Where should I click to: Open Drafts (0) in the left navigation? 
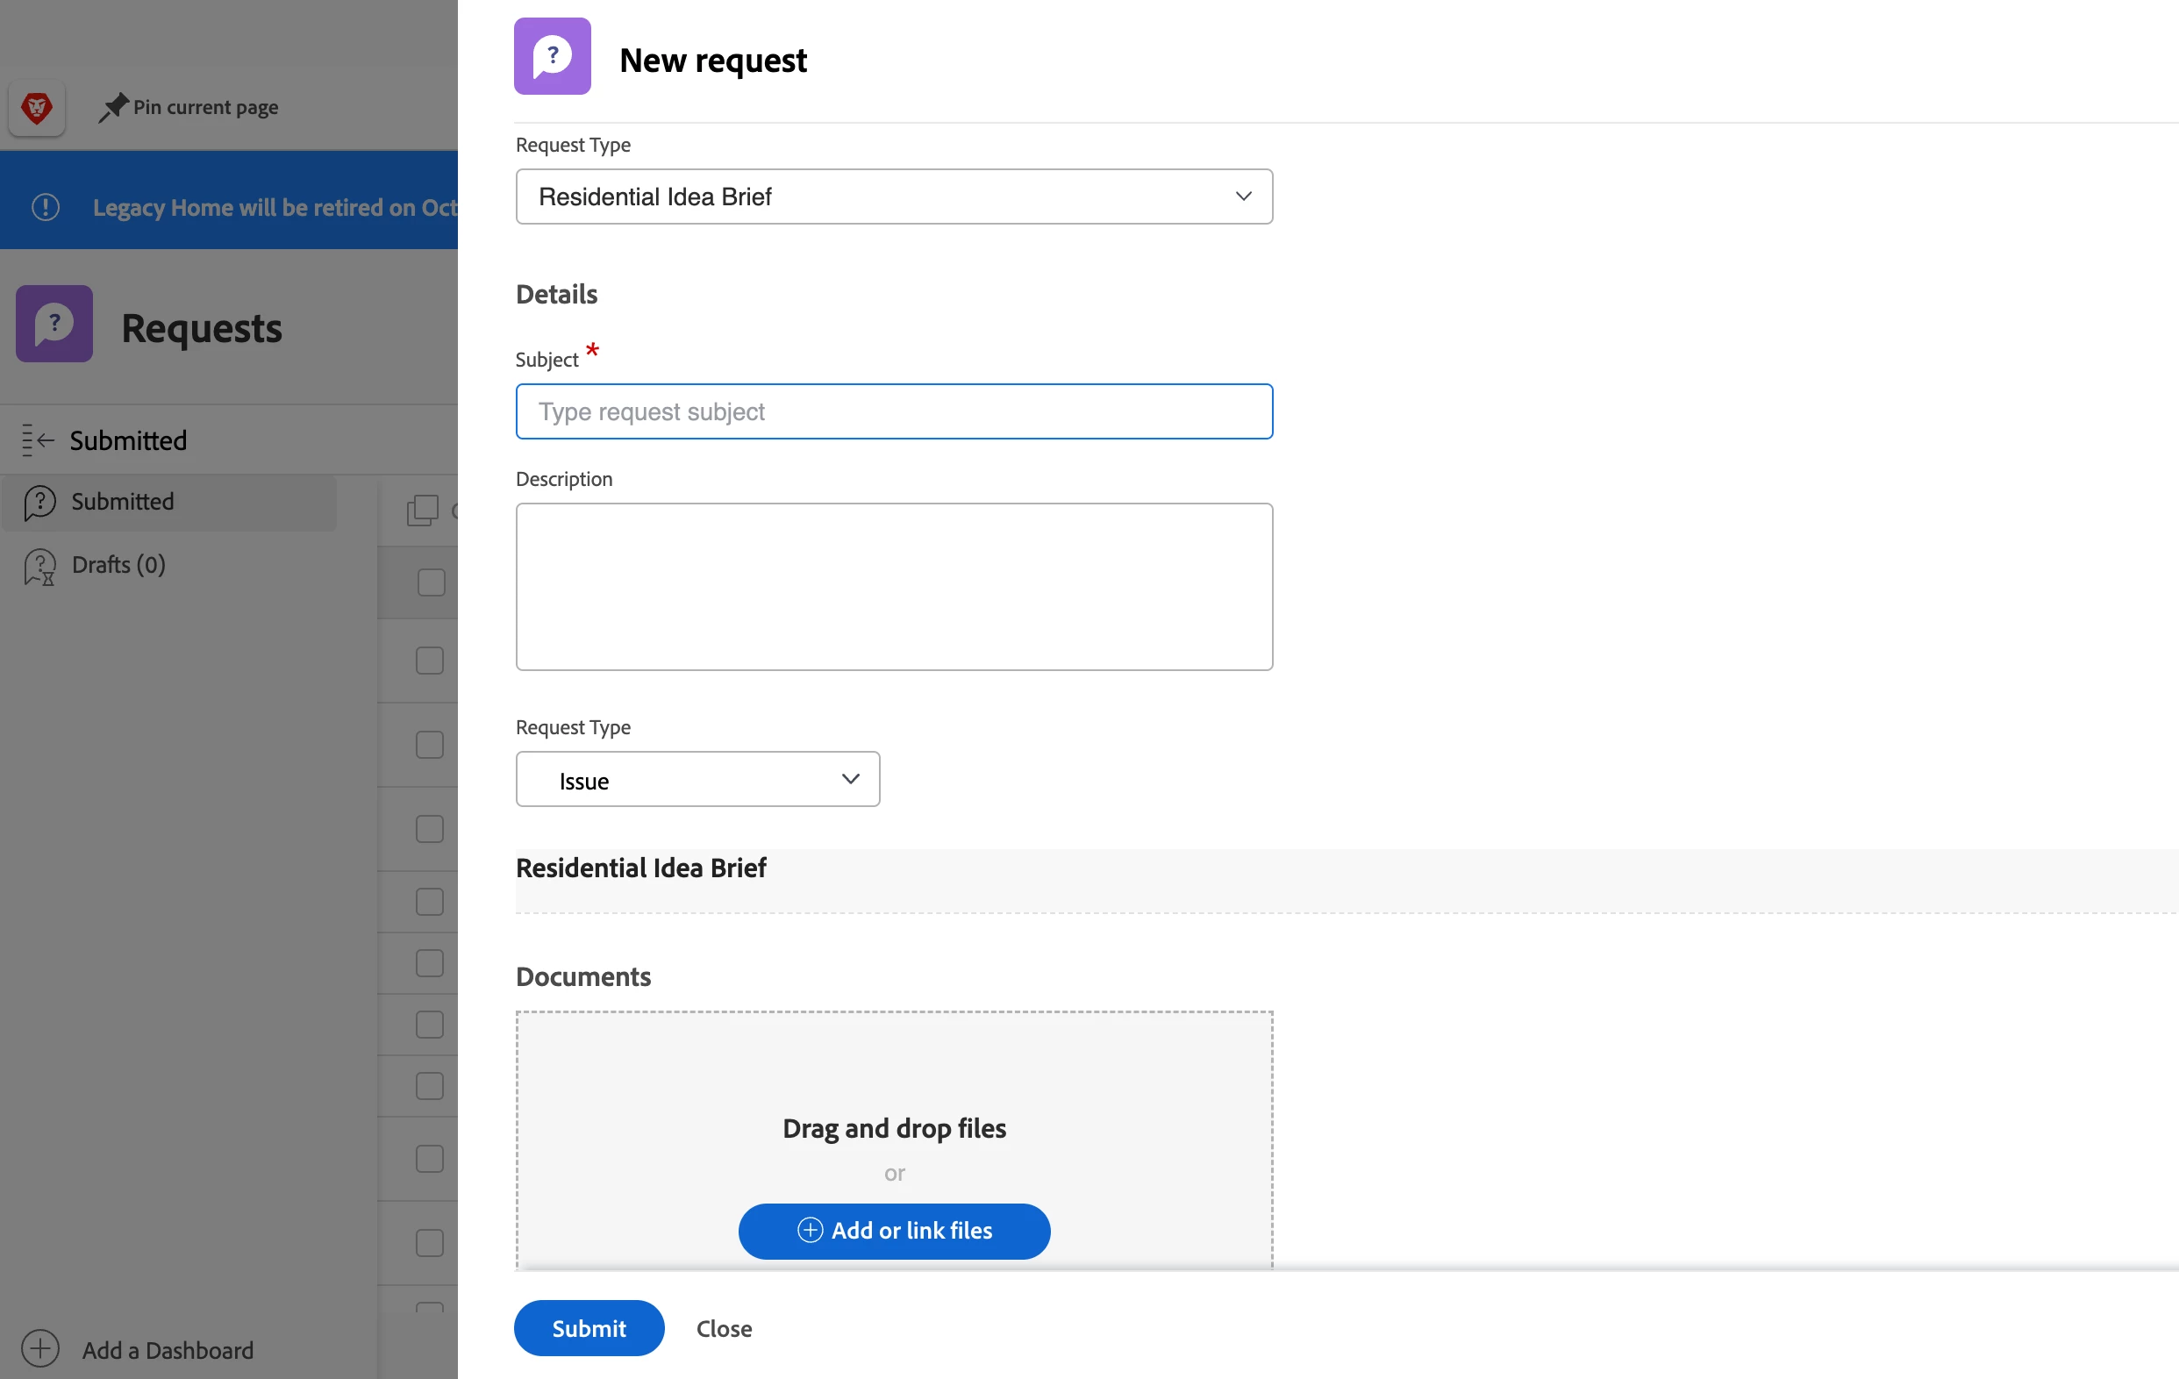(118, 565)
